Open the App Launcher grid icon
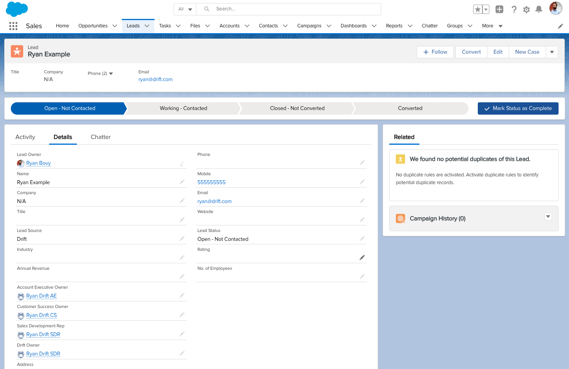 [13, 26]
